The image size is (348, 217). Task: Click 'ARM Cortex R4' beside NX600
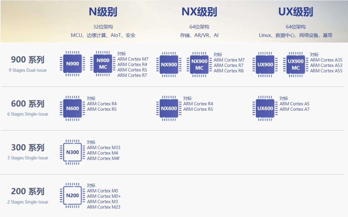point(198,104)
